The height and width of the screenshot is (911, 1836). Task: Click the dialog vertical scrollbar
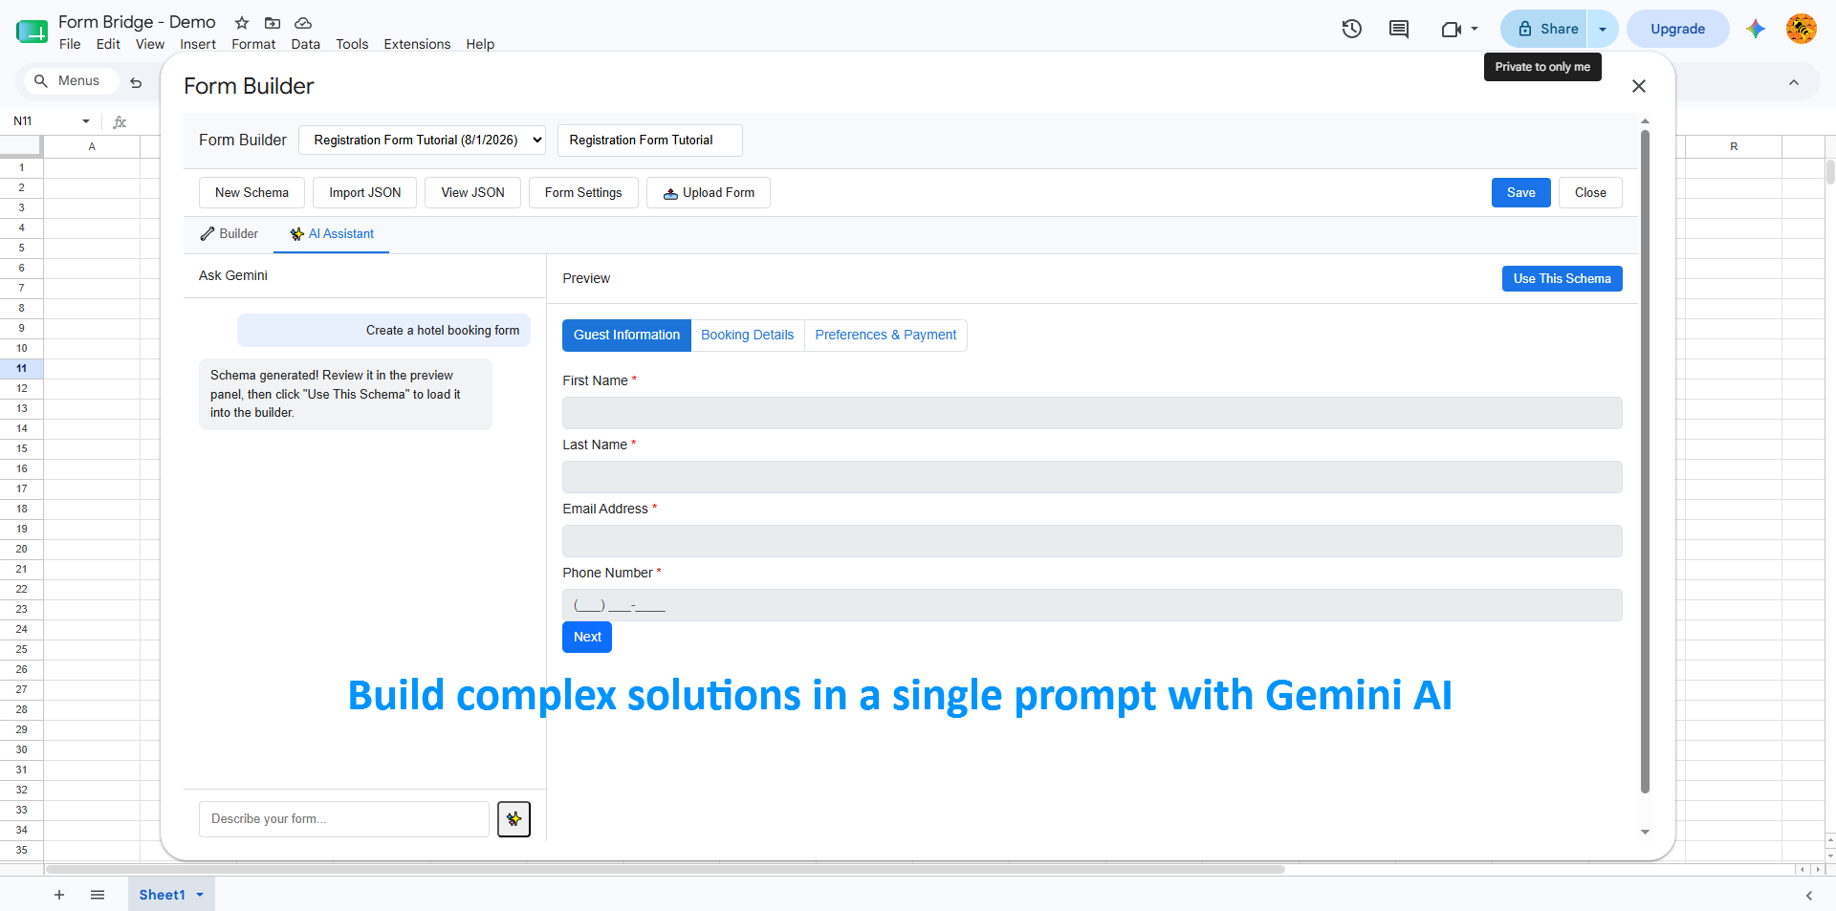point(1645,462)
